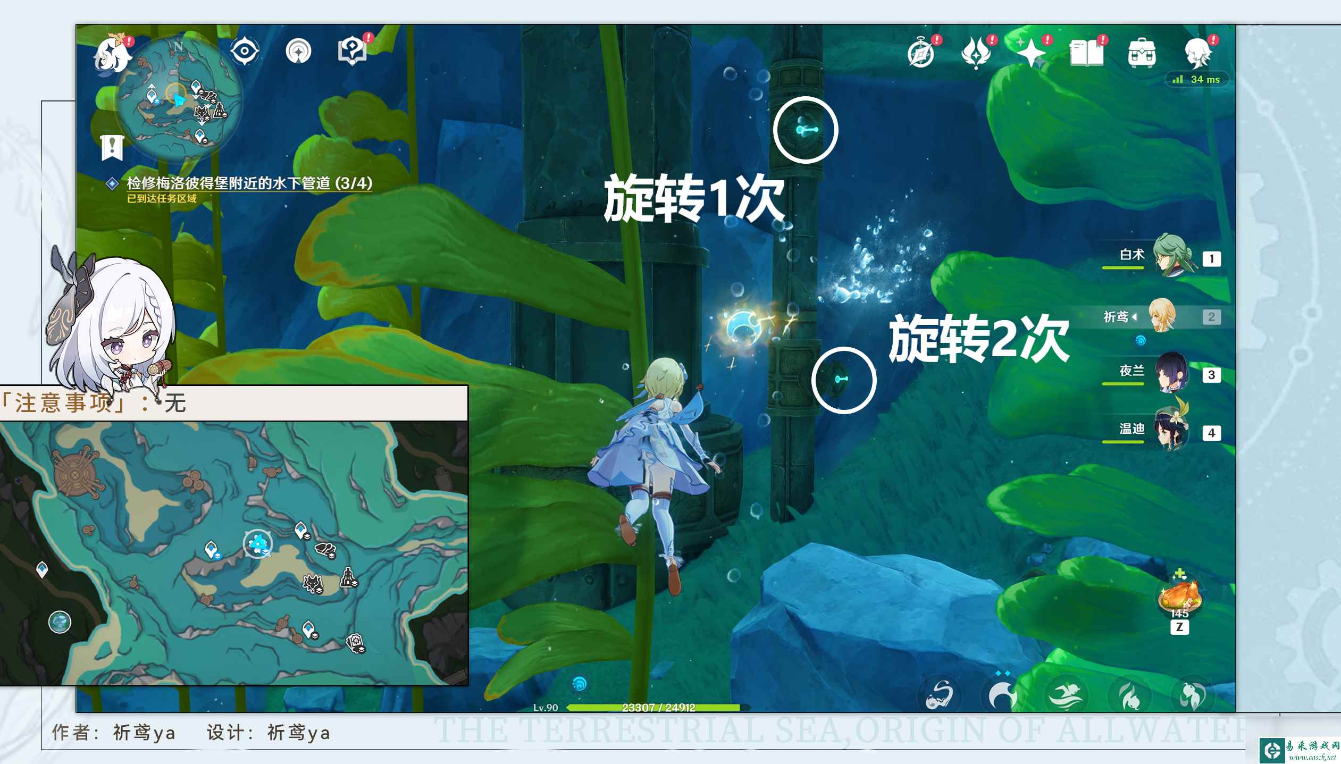The width and height of the screenshot is (1341, 764).
Task: Open the tutorial book icon with question mark
Action: [352, 52]
